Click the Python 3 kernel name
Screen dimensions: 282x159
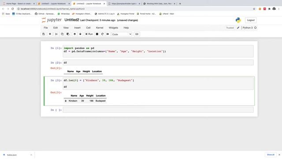point(248,28)
